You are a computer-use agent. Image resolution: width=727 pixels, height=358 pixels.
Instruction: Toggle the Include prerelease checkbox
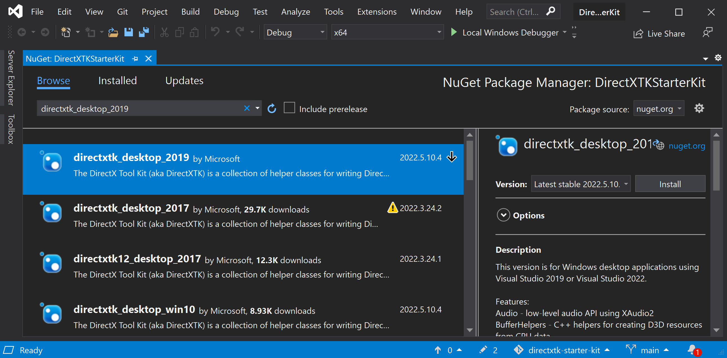pos(289,108)
